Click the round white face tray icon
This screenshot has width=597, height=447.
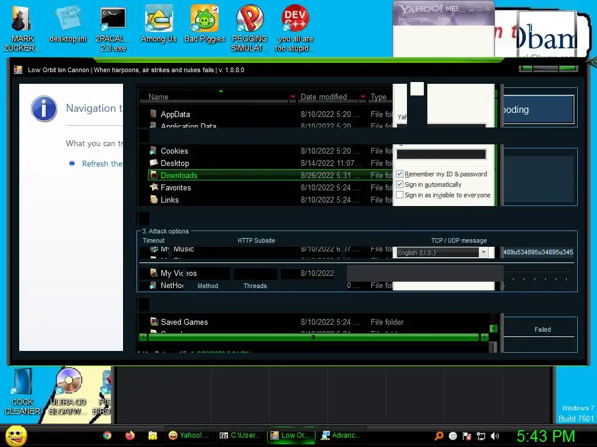pos(452,435)
